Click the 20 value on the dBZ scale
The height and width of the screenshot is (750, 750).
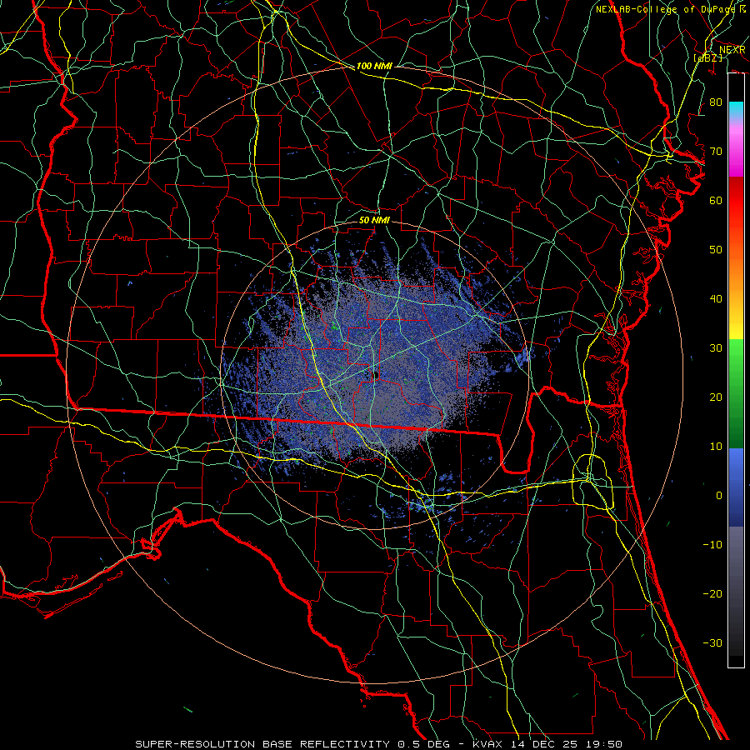(716, 397)
